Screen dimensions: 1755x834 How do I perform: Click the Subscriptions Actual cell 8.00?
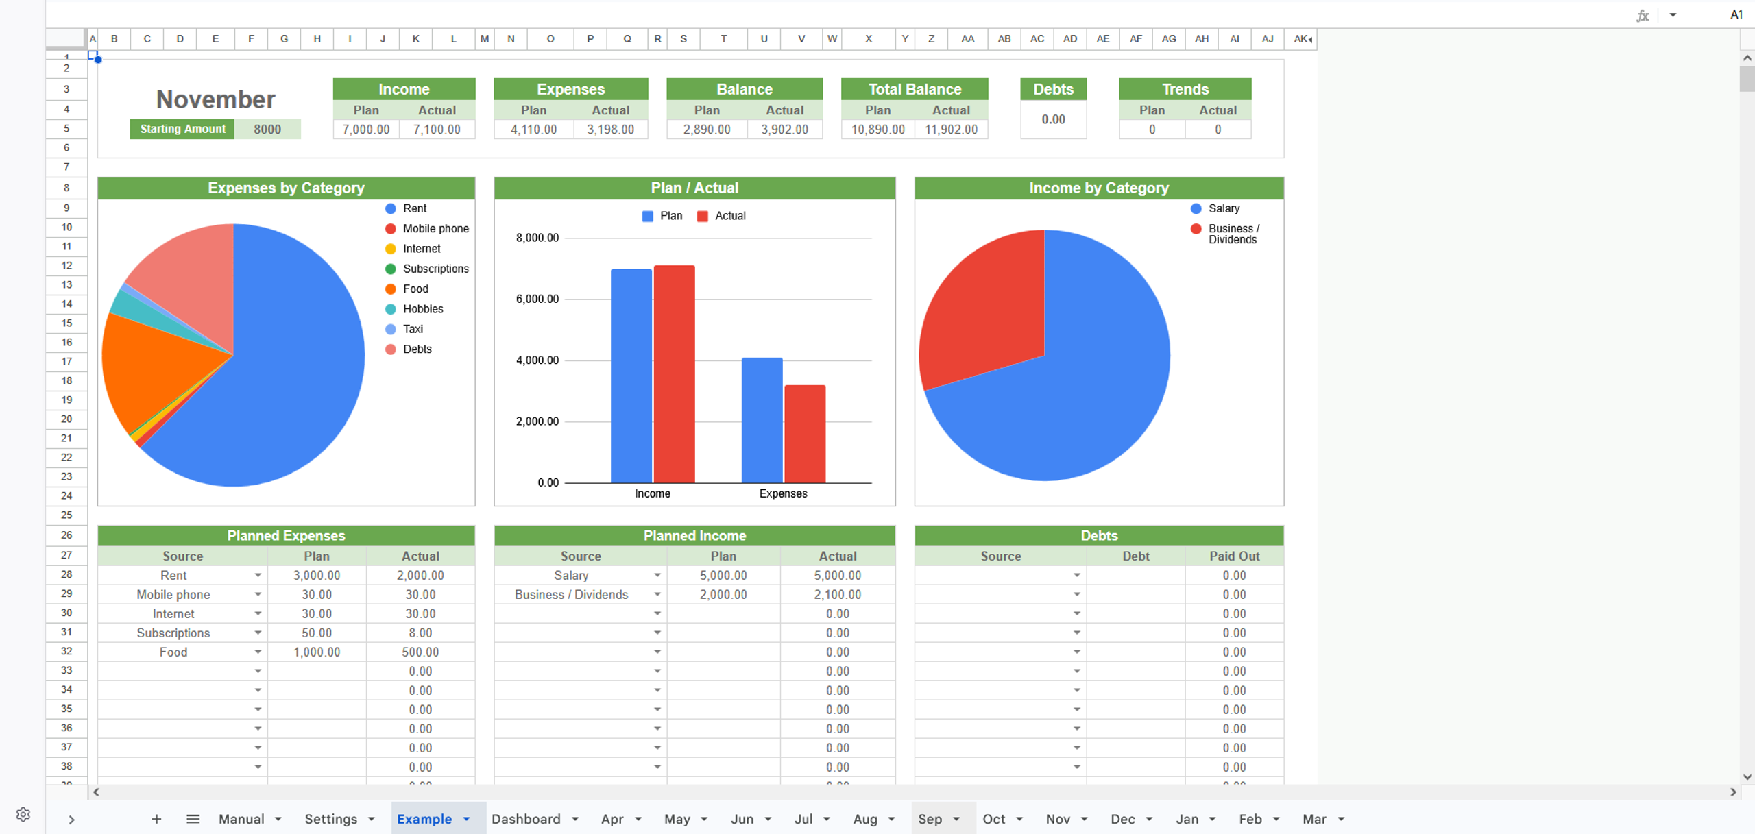click(420, 633)
